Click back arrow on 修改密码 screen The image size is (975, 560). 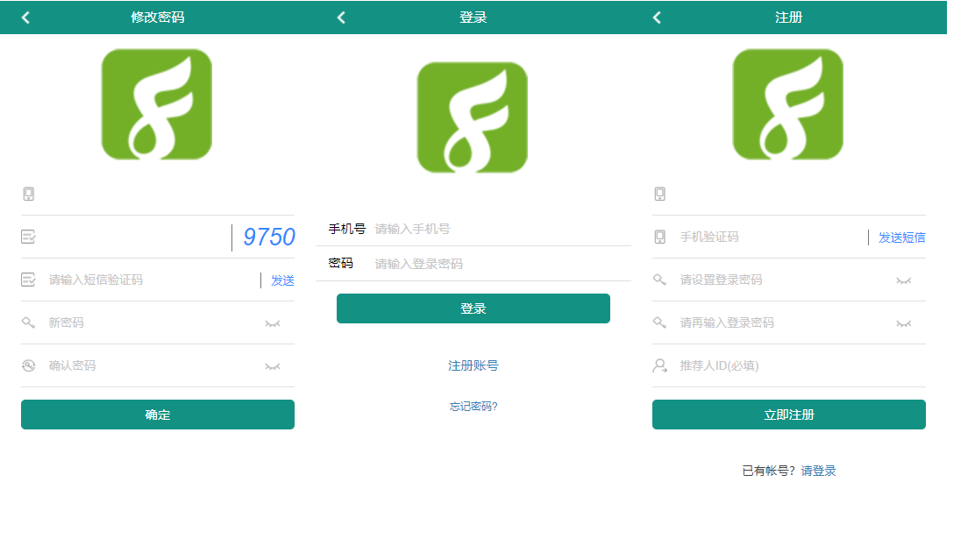click(x=25, y=18)
